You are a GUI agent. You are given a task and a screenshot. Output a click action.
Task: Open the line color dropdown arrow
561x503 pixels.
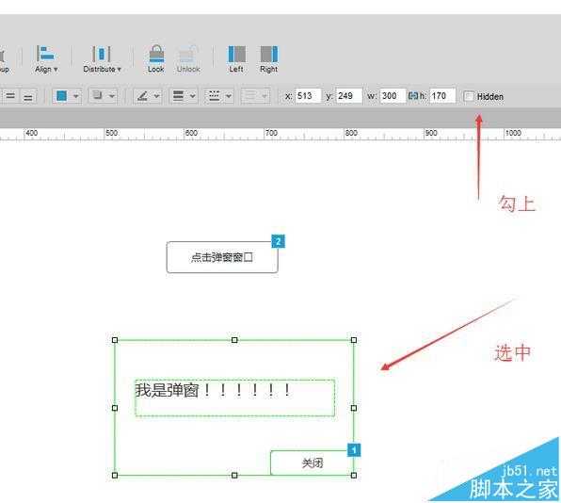pos(156,96)
